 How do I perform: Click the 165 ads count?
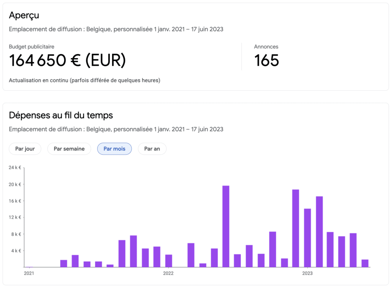tap(266, 60)
